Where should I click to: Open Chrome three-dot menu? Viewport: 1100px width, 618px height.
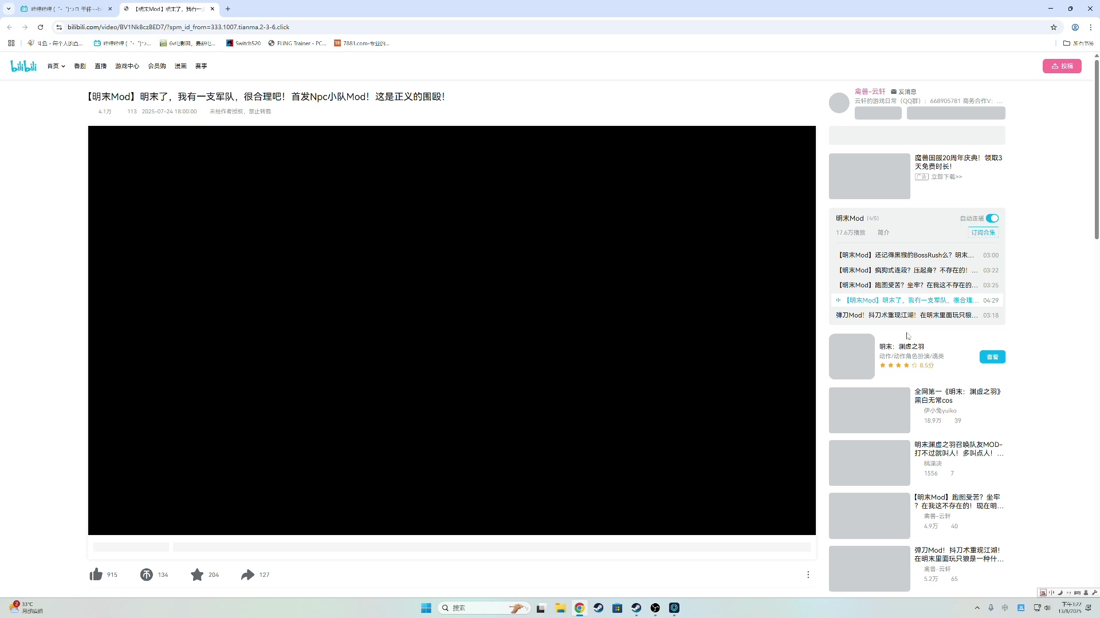pos(1090,27)
